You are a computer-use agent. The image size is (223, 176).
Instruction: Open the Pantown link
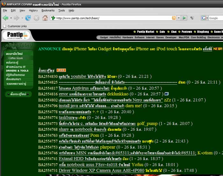[187, 32]
